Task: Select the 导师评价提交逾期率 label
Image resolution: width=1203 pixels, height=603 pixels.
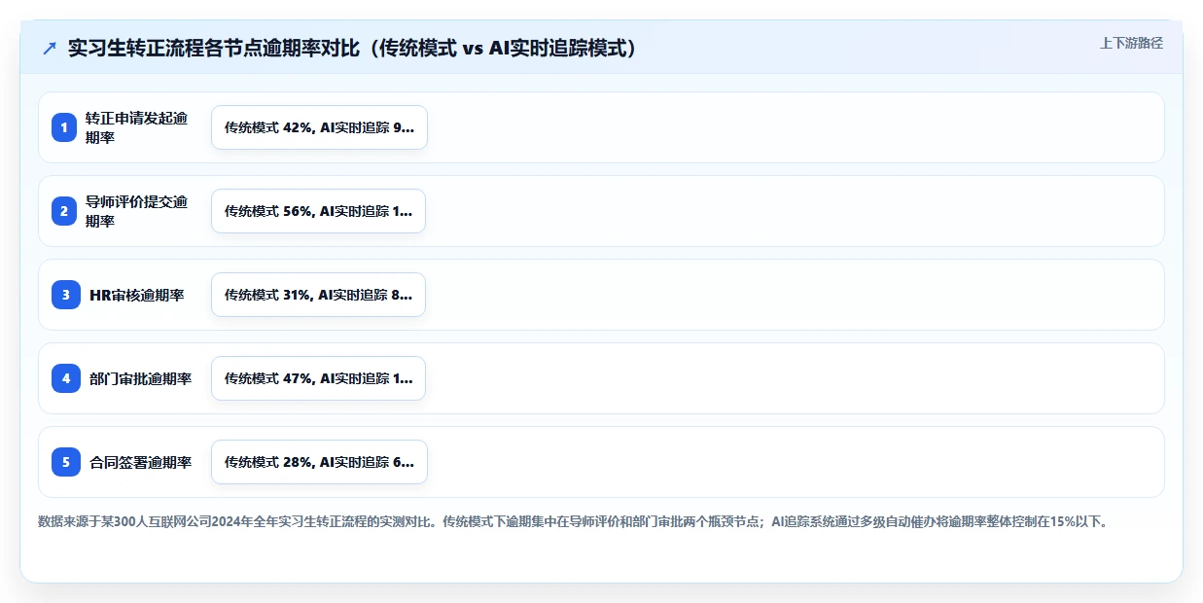Action: (137, 211)
